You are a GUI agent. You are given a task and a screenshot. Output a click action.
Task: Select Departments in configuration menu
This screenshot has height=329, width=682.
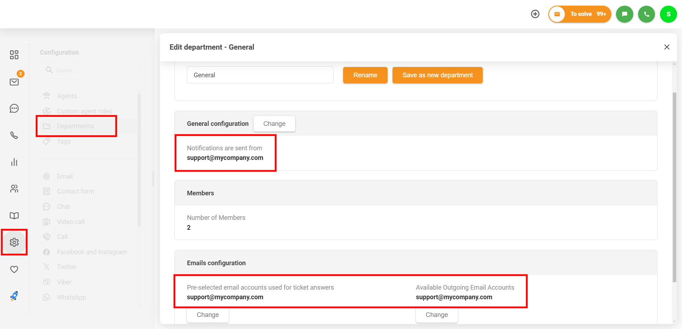[x=75, y=126]
